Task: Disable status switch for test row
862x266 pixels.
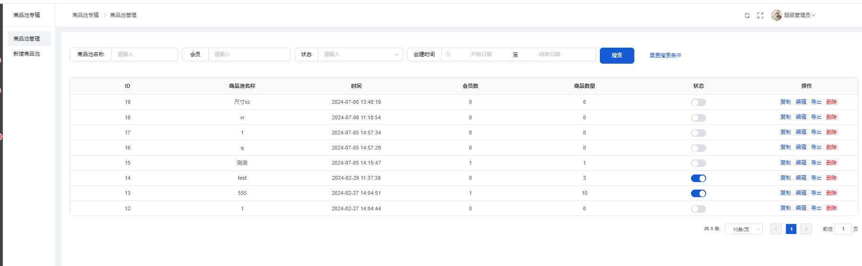Action: pyautogui.click(x=698, y=178)
